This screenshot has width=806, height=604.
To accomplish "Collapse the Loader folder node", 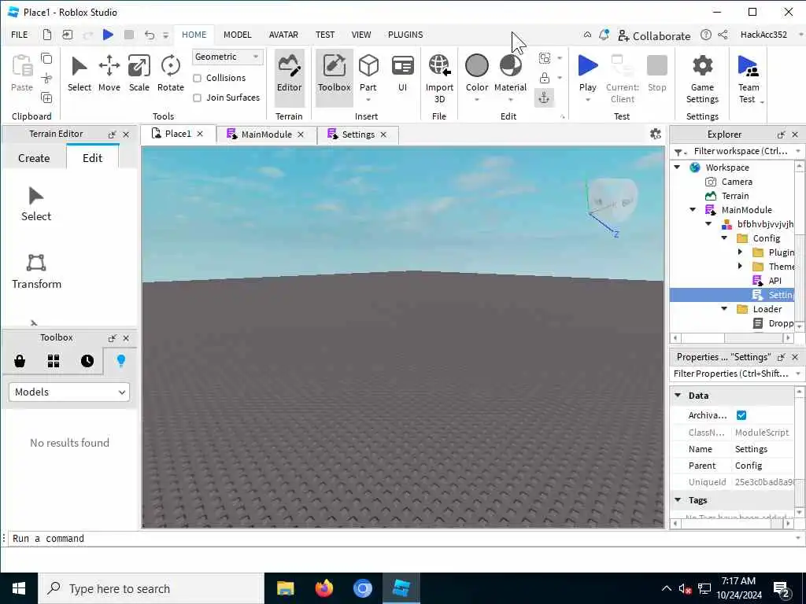I will point(724,308).
